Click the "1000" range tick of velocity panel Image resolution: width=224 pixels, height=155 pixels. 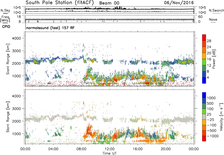click(17, 134)
